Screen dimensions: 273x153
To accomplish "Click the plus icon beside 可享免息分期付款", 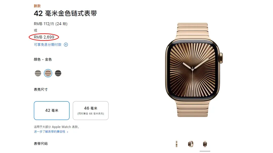I will 66,45.
